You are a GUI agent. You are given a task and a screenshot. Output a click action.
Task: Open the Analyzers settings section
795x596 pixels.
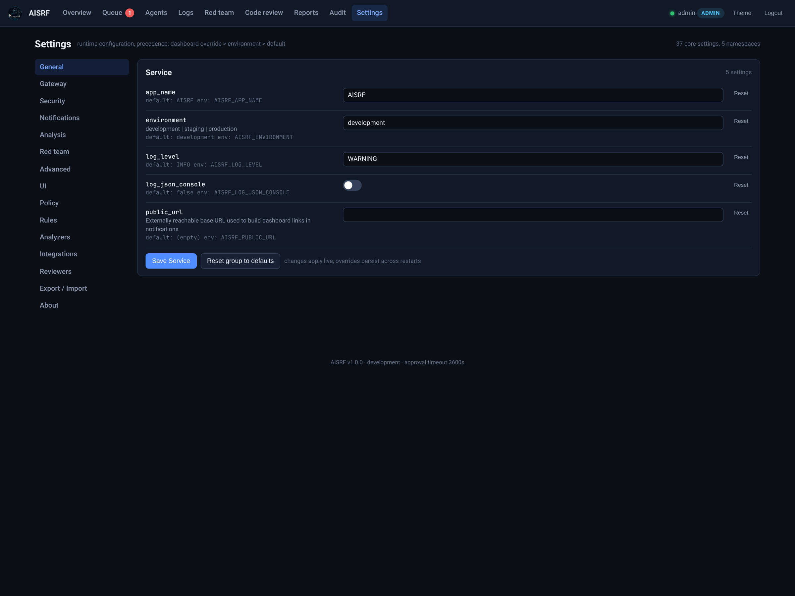[x=82, y=237]
